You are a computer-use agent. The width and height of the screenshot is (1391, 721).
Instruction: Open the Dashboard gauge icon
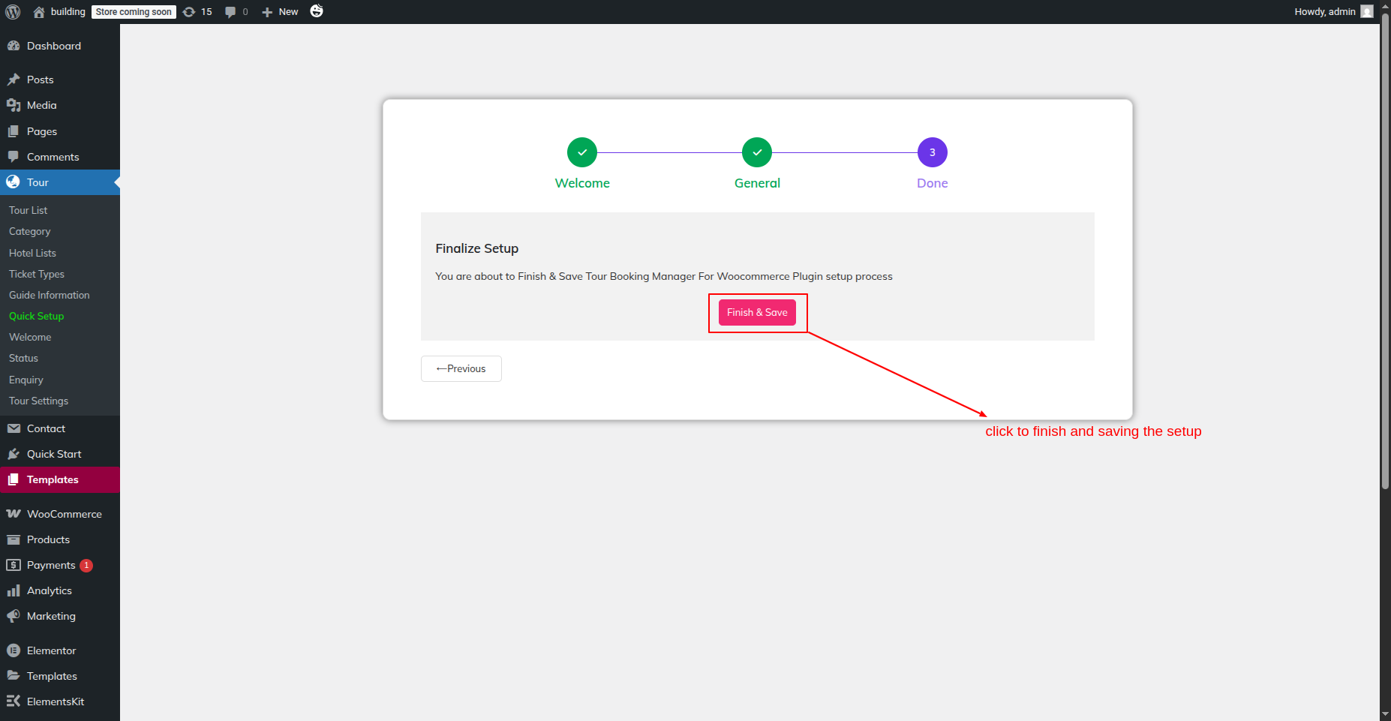[14, 46]
